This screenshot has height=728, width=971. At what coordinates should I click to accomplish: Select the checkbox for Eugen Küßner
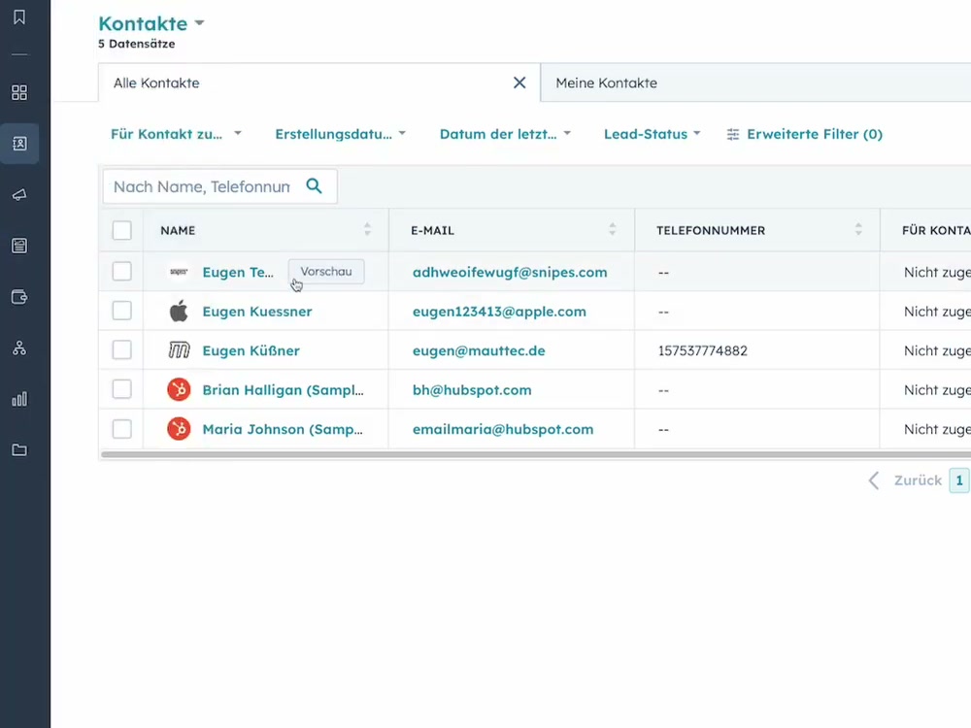121,350
